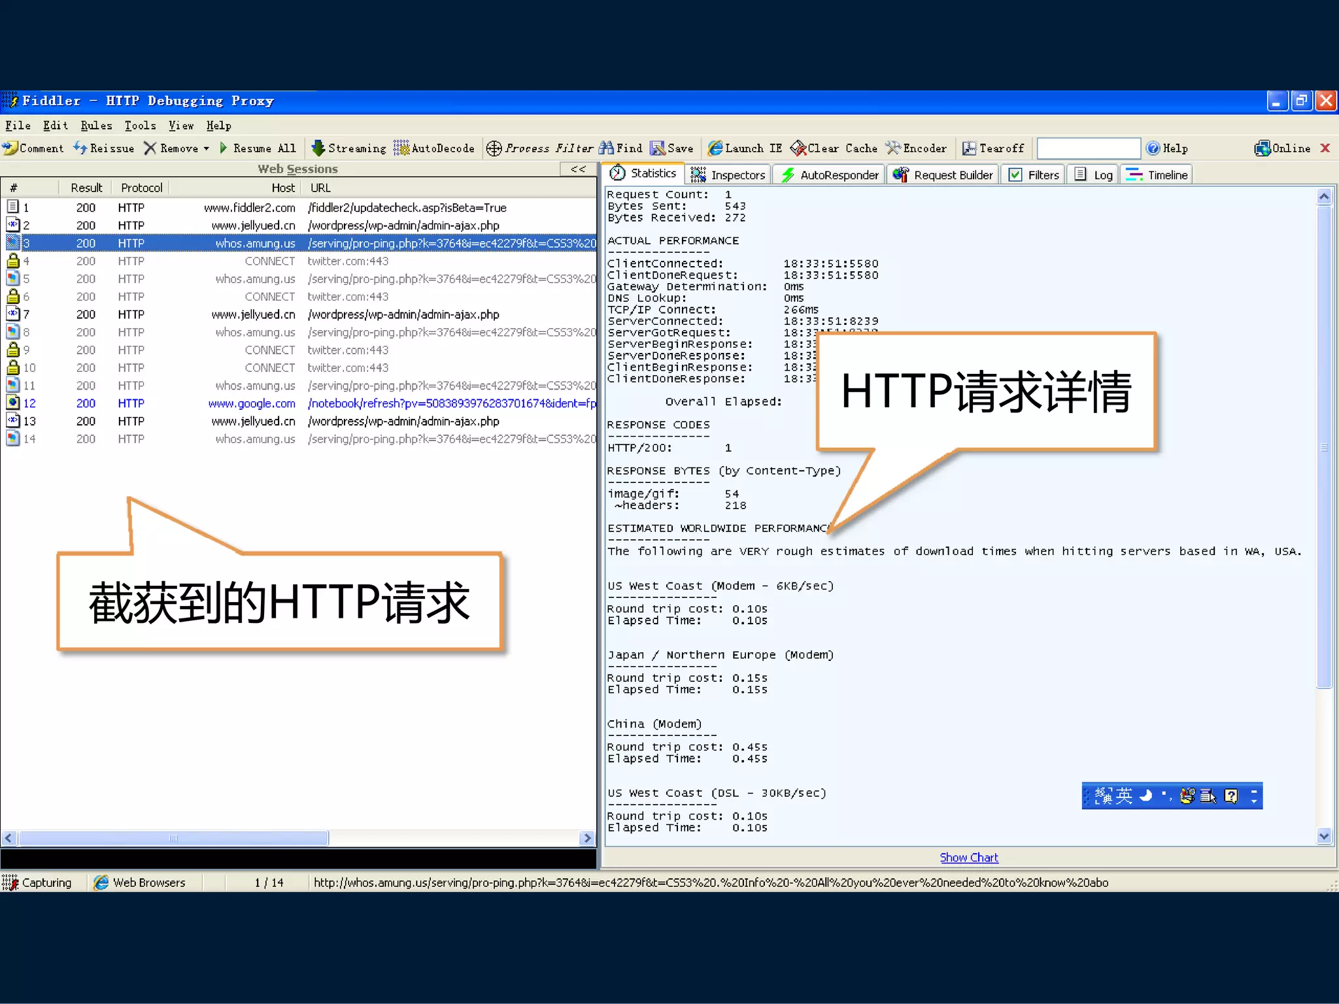Screen dimensions: 1339x1004
Task: Sort sessions by Result column
Action: (x=86, y=188)
